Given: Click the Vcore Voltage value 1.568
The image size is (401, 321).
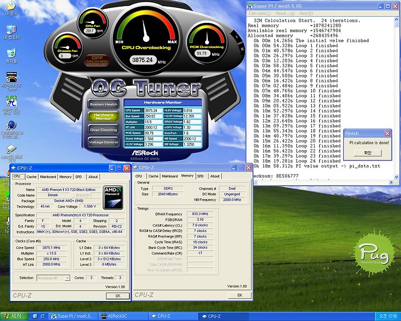Looking at the screenshot, I should 153,138.
